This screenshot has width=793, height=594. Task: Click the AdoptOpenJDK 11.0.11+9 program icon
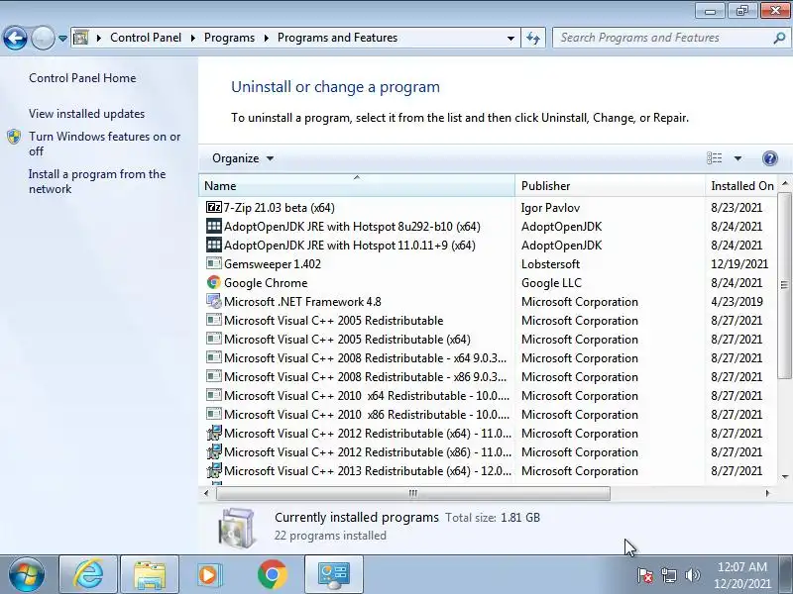click(x=214, y=245)
